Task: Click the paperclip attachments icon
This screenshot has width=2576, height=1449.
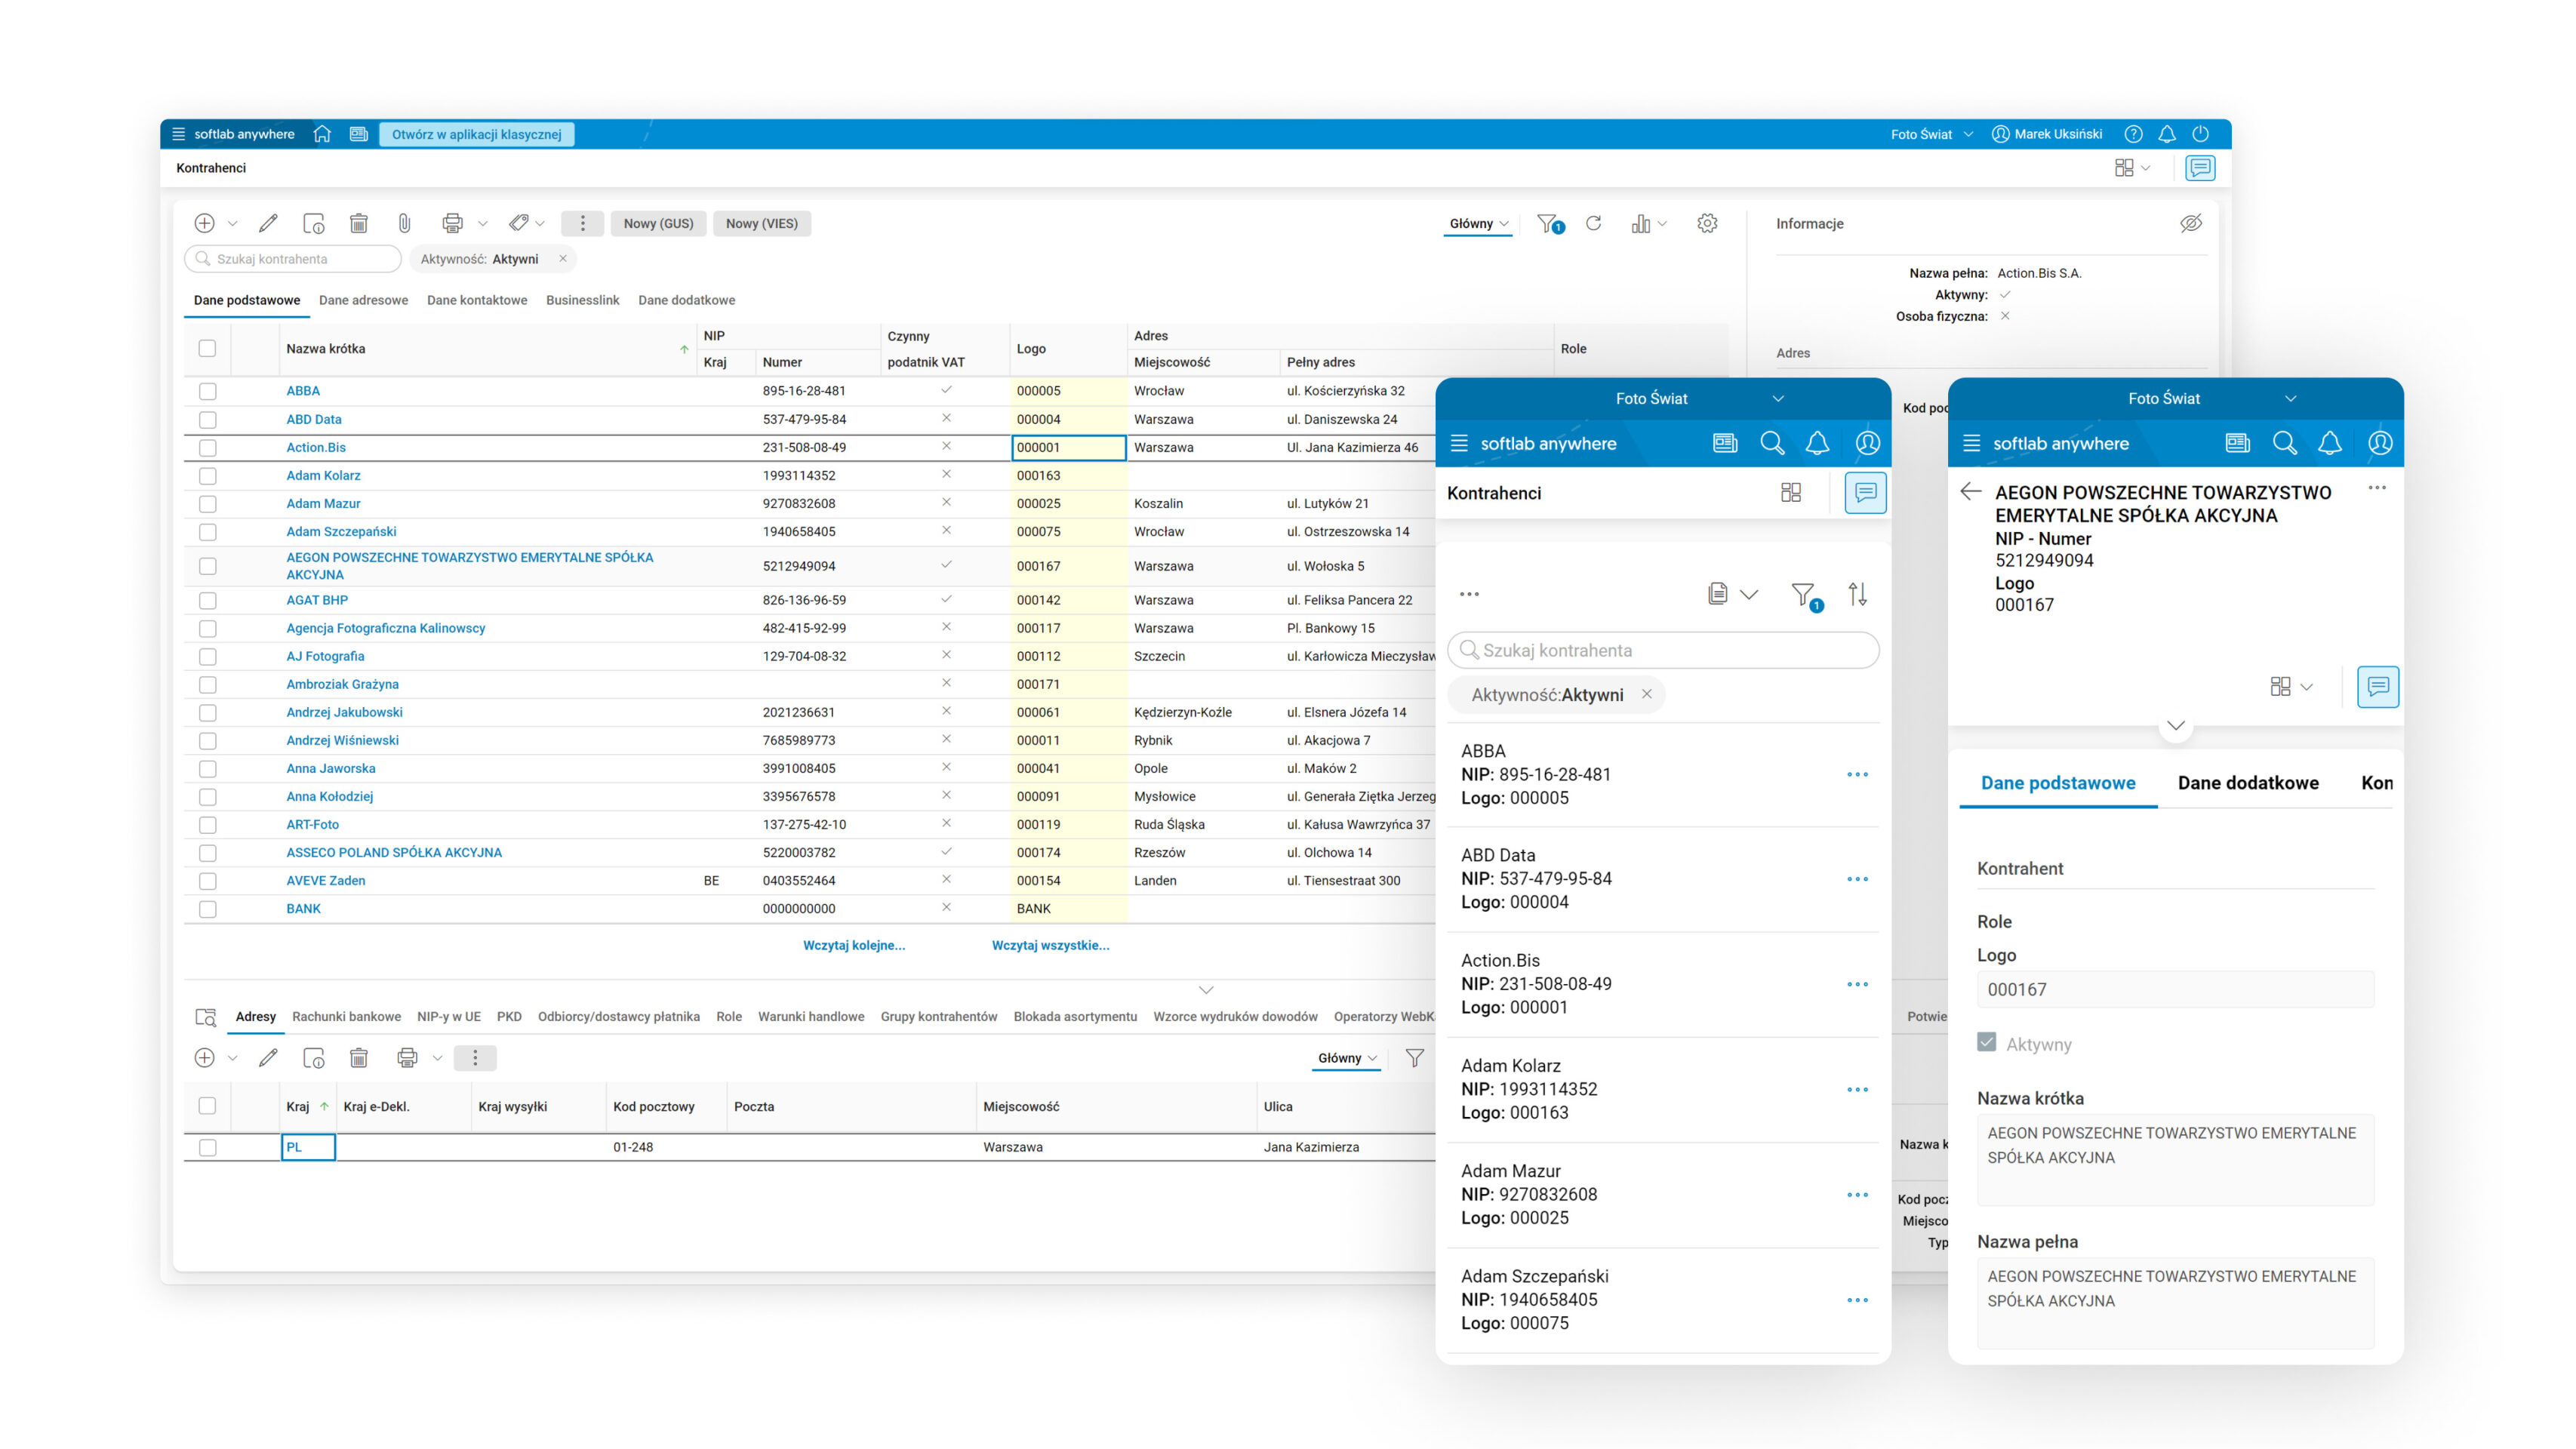Action: tap(404, 223)
